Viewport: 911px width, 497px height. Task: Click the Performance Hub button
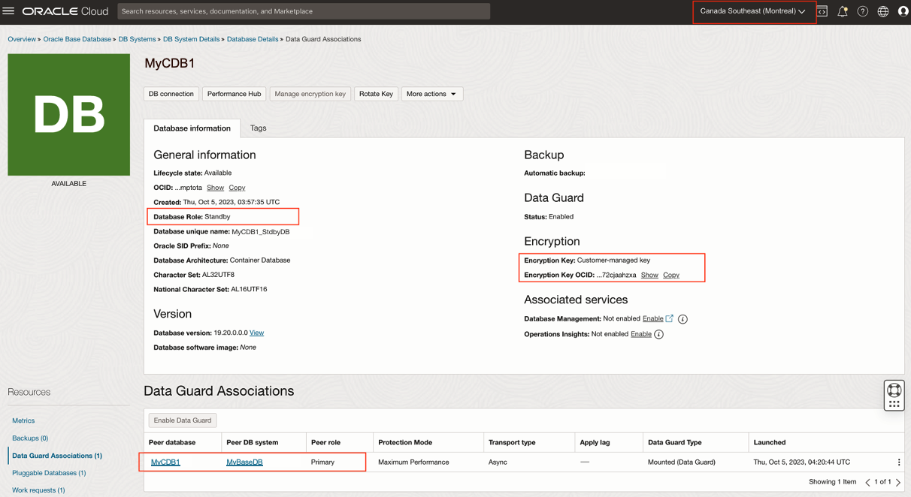pos(234,94)
